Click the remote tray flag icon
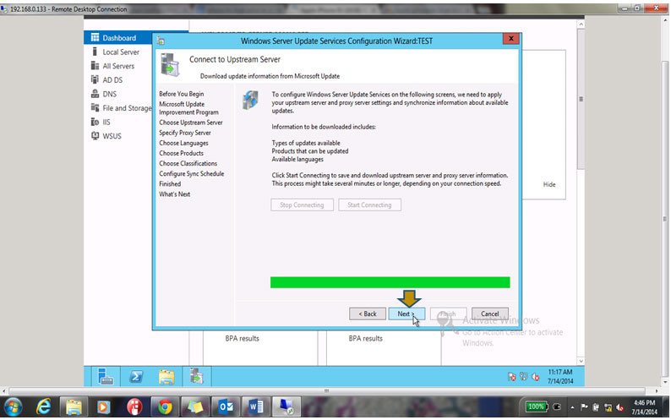Screen dimensions: 671x420 tap(511, 377)
